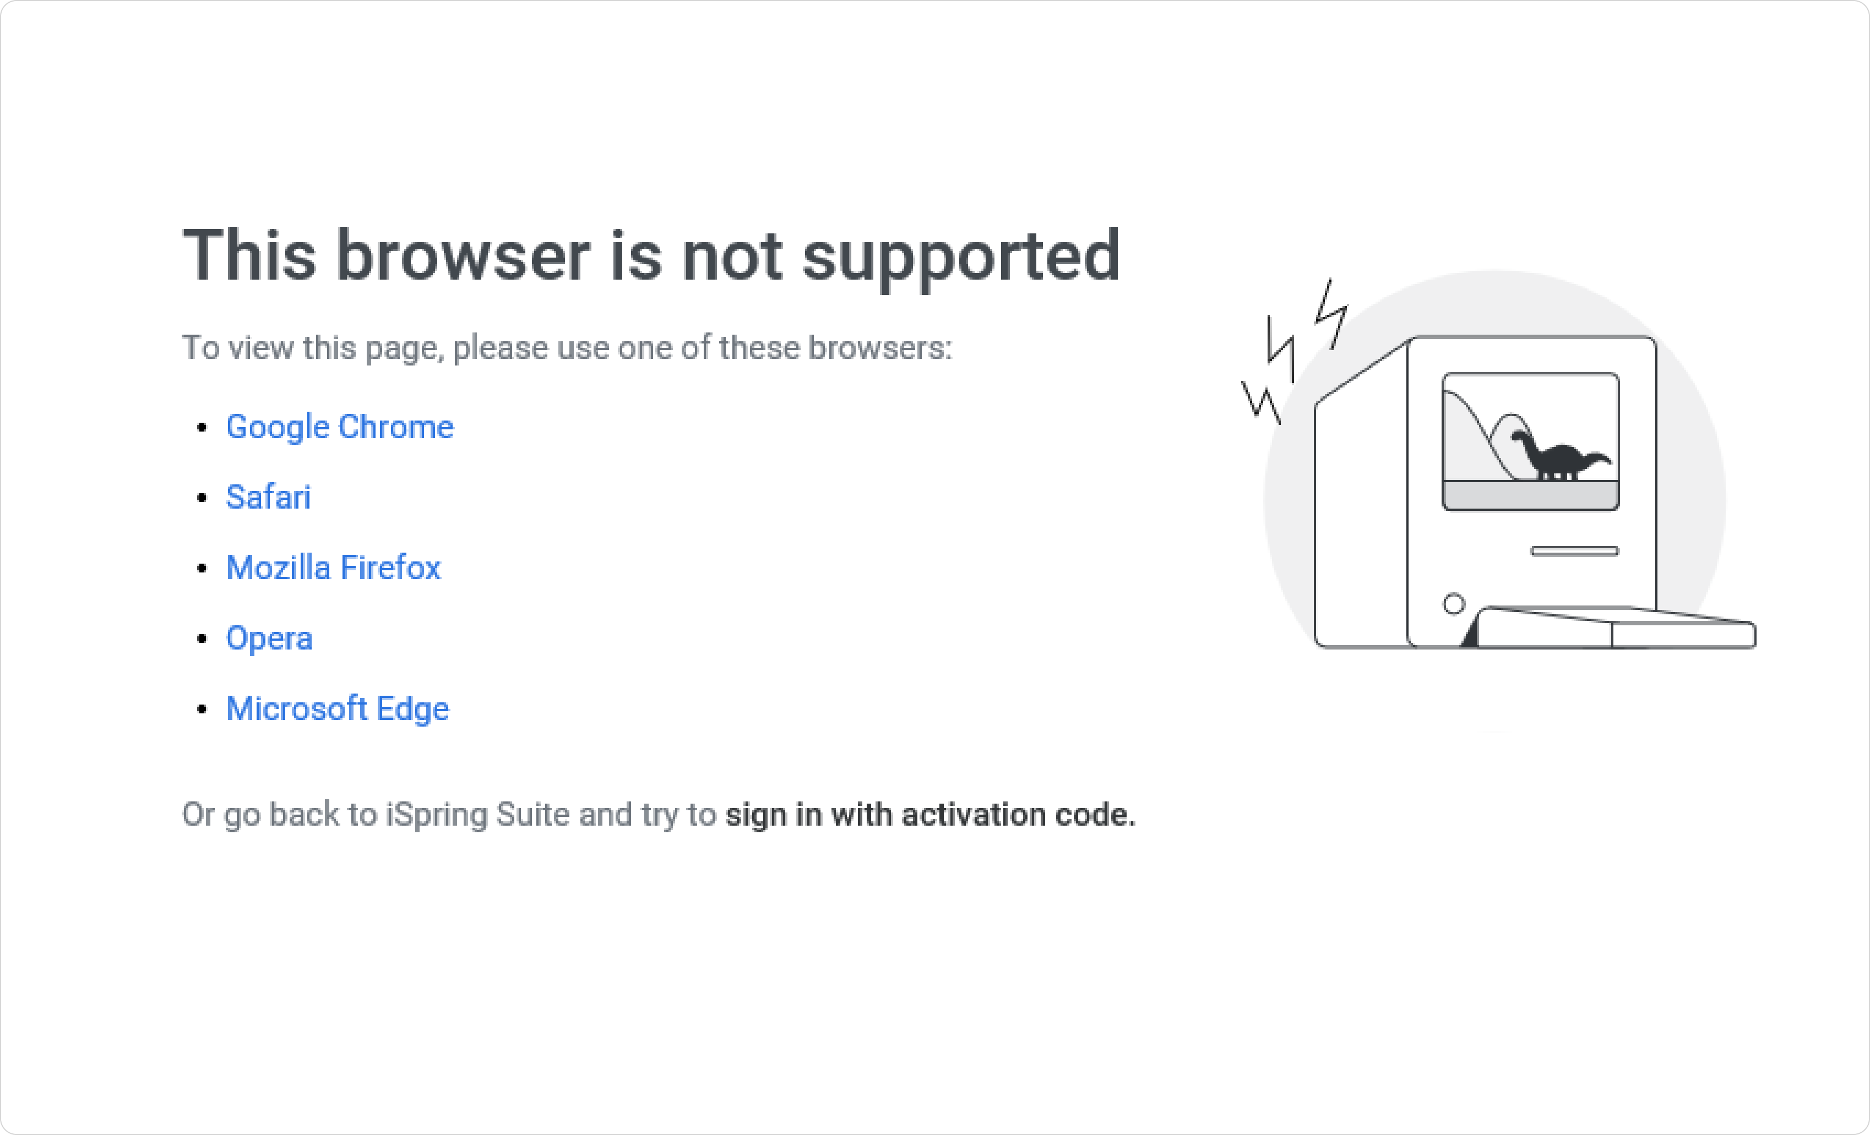Click the bullet before Safari
This screenshot has width=1870, height=1135.
point(202,499)
